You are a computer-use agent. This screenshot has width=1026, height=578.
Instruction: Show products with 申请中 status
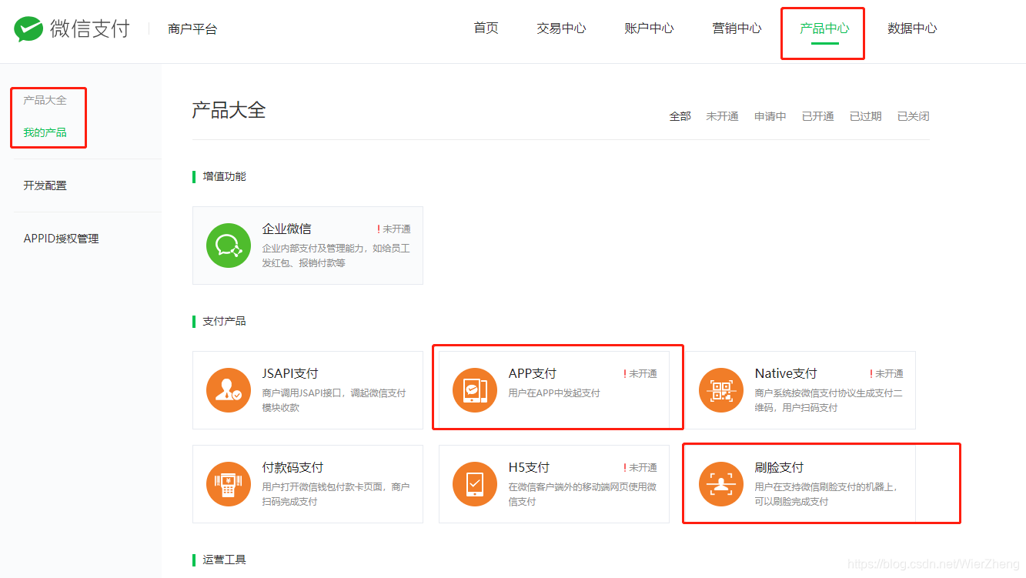[770, 116]
